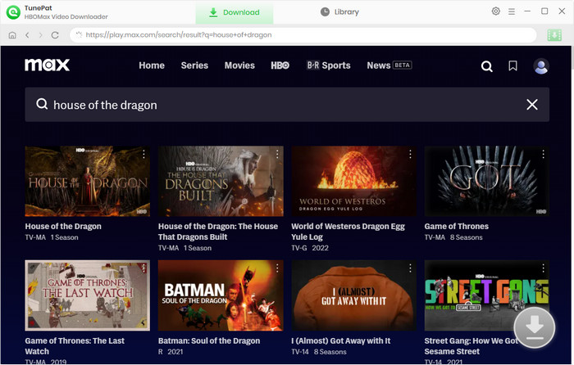Click 'I (Almost) Got Away with It' title
The image size is (574, 365).
point(341,340)
